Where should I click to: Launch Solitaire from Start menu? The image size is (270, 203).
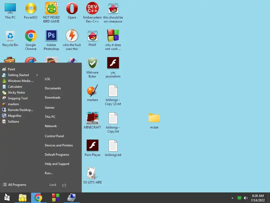[11, 122]
